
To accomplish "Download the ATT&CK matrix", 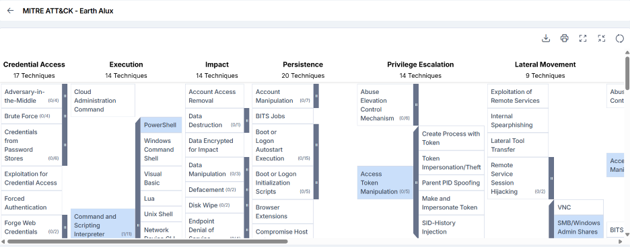I will click(546, 38).
